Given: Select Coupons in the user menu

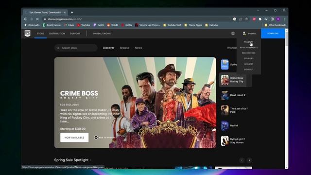Looking at the screenshot, I should (x=248, y=58).
